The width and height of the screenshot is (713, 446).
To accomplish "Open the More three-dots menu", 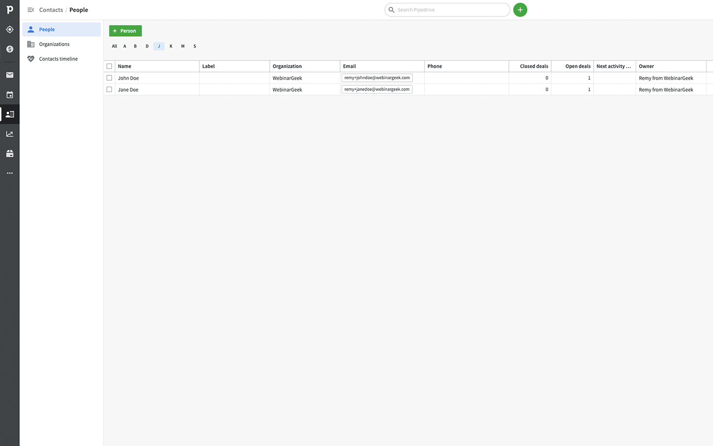I will (x=9, y=173).
